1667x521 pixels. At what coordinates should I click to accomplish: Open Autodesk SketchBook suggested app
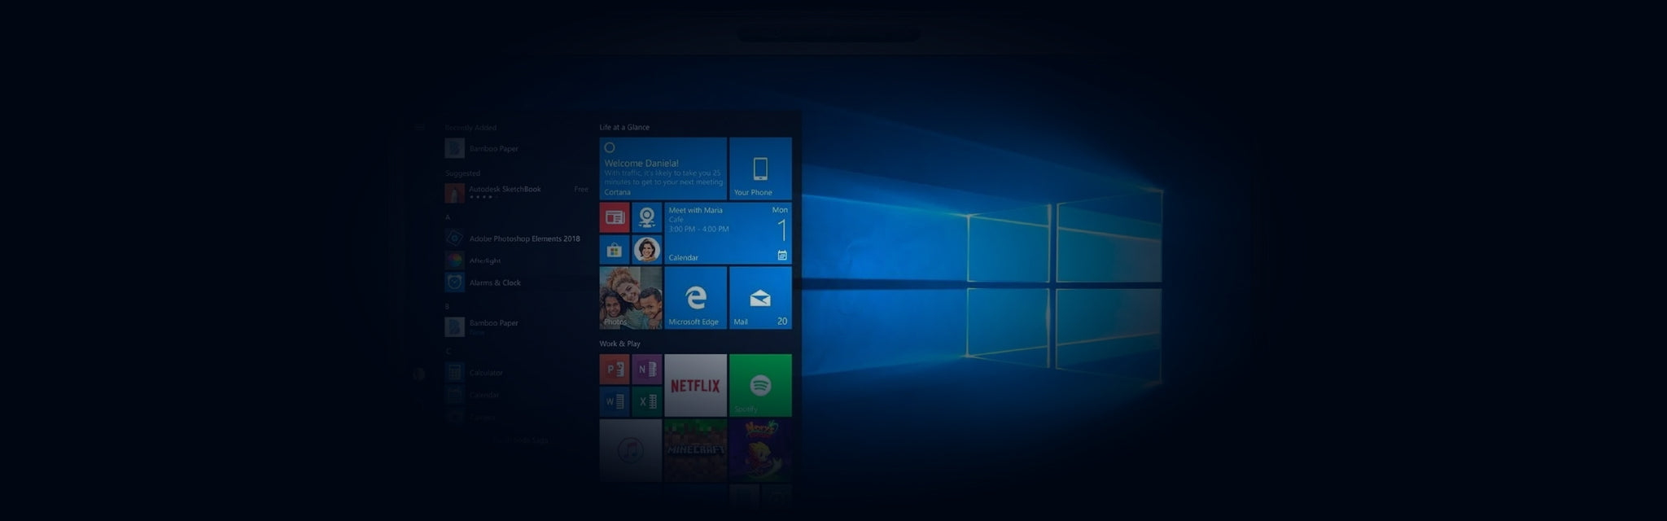coord(517,193)
